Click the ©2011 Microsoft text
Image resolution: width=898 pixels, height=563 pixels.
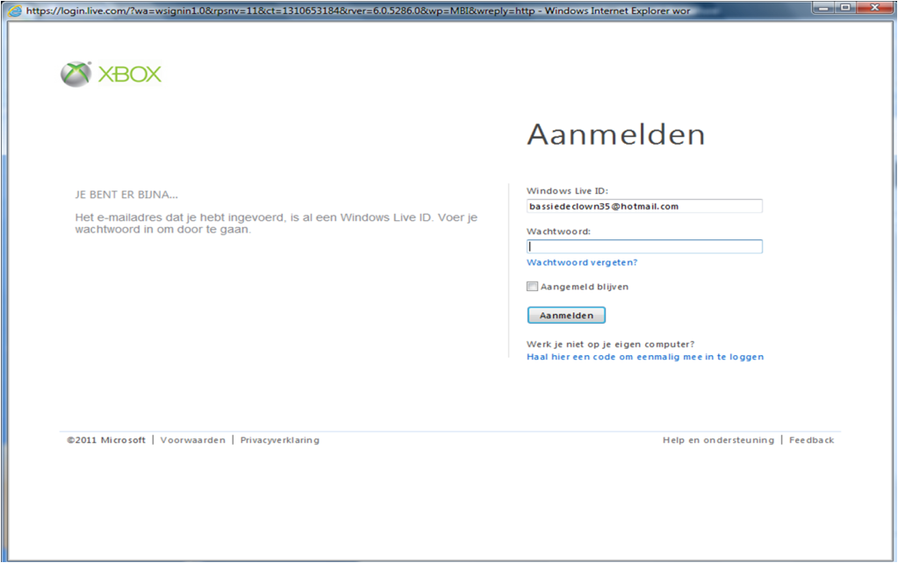tap(106, 440)
